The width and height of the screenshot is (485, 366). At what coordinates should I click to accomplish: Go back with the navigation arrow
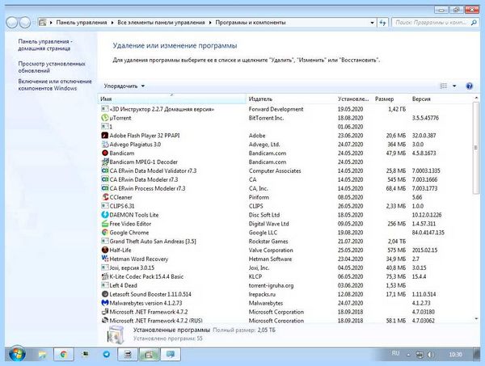click(12, 23)
